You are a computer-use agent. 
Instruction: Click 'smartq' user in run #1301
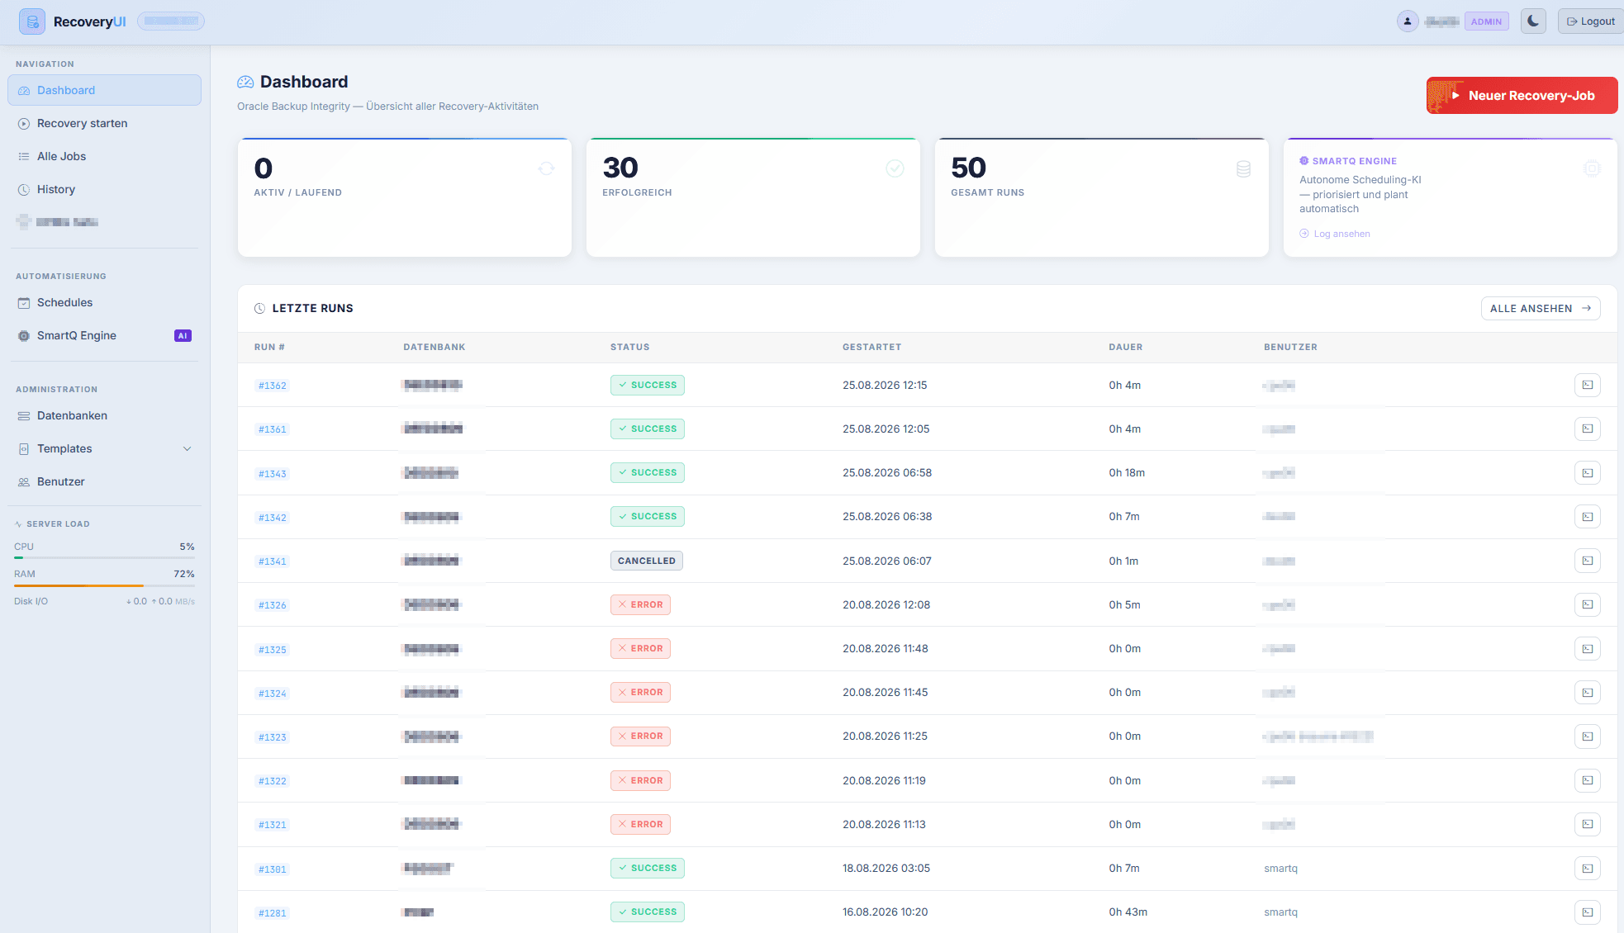(x=1280, y=869)
